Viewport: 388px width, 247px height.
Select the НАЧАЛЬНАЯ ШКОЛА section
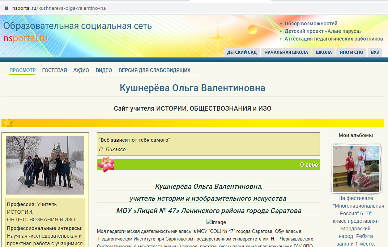point(286,52)
